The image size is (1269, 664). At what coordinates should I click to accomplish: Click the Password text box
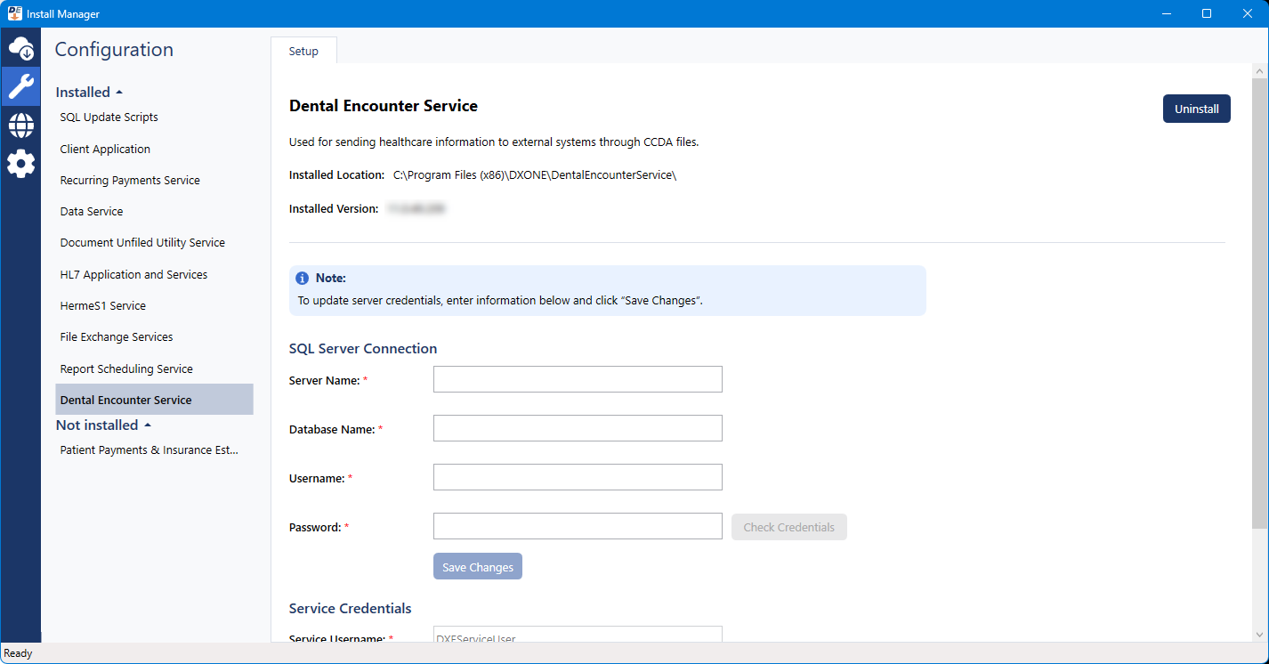tap(578, 526)
